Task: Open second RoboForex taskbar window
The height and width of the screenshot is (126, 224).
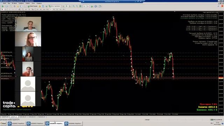Action: coord(35,124)
